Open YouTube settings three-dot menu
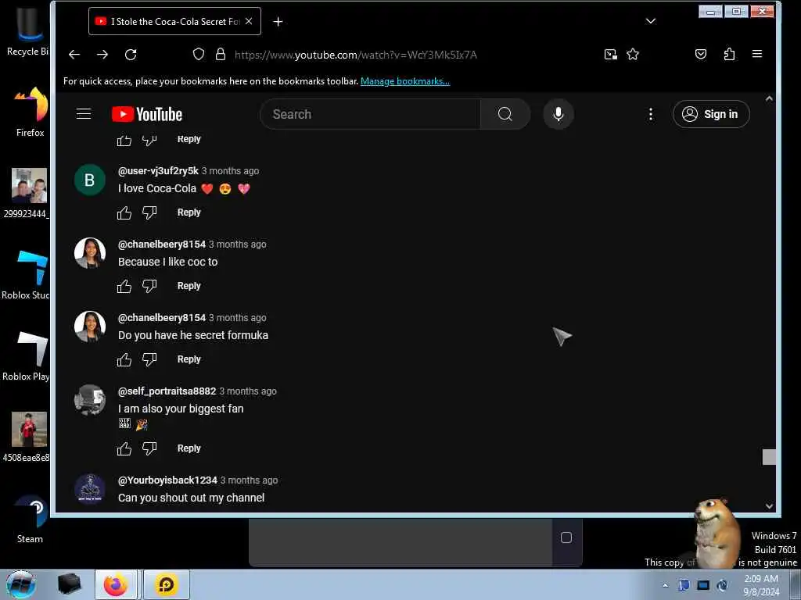This screenshot has width=801, height=600. click(x=650, y=114)
